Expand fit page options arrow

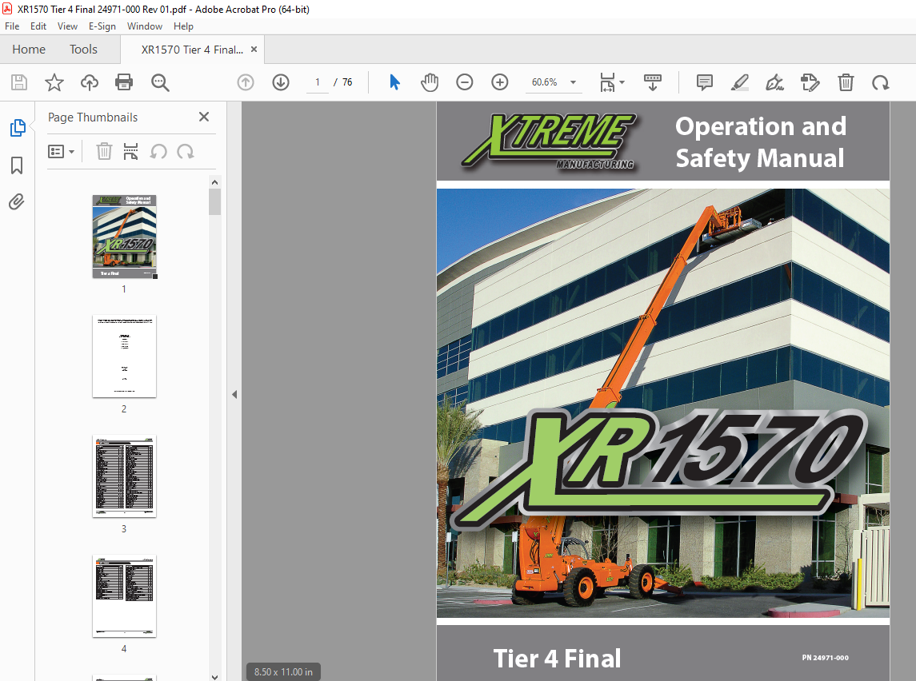coord(622,82)
